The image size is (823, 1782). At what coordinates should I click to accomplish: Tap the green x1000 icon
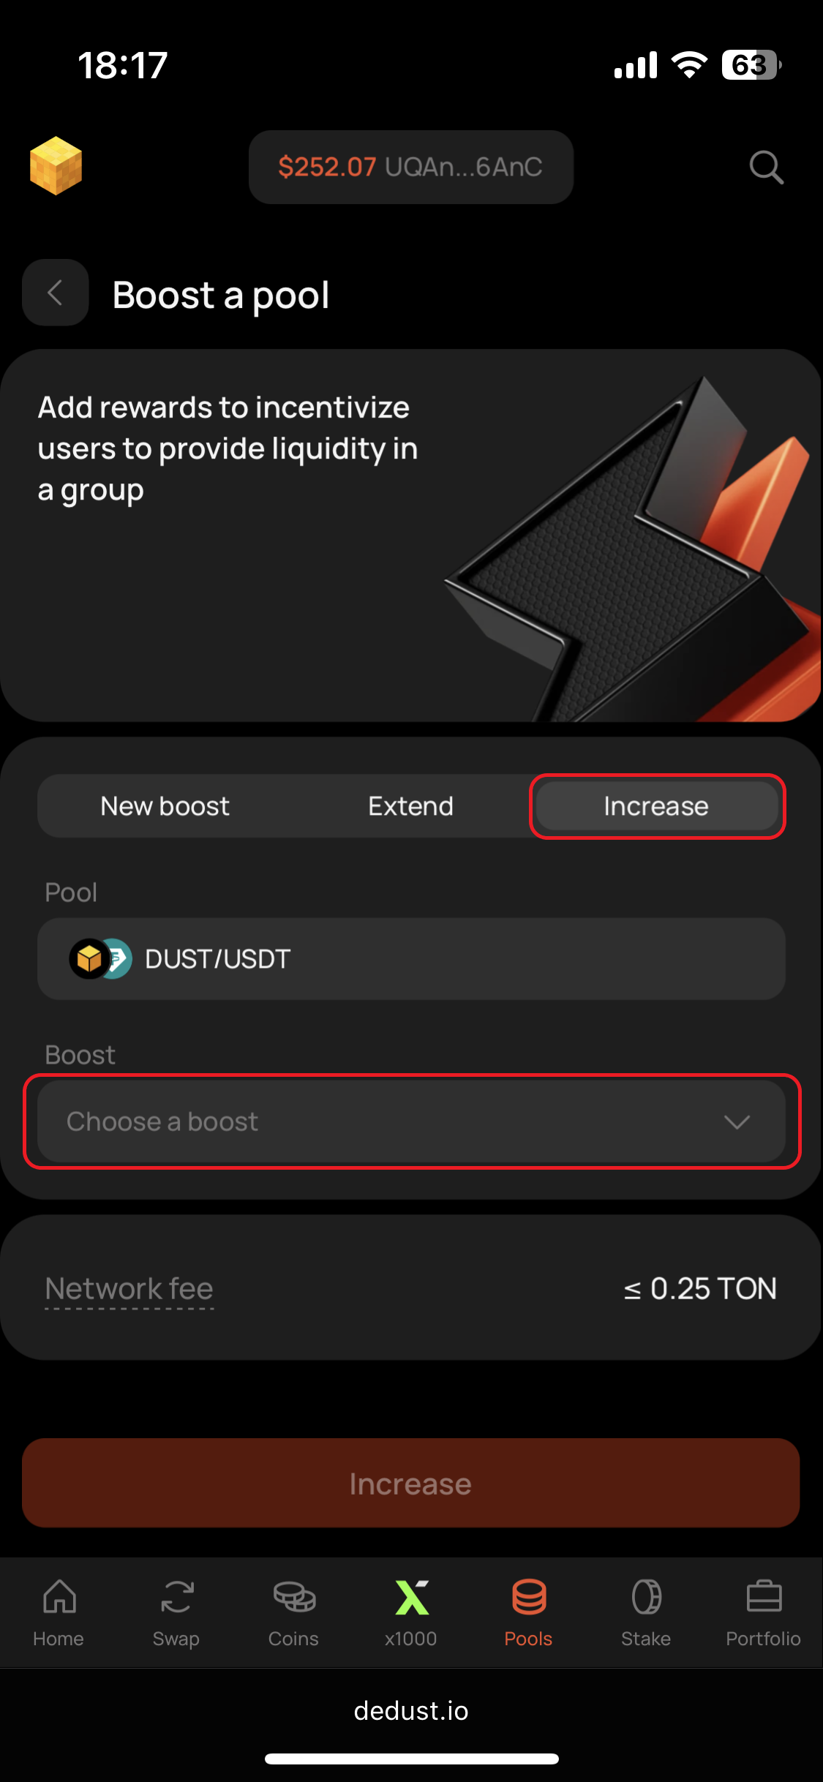412,1597
